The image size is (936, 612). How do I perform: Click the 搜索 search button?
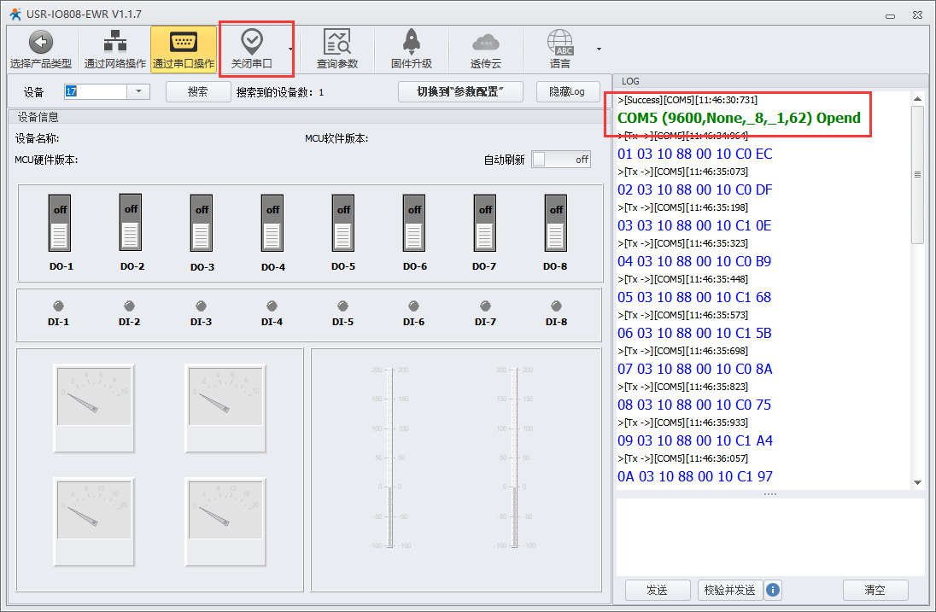(x=198, y=91)
